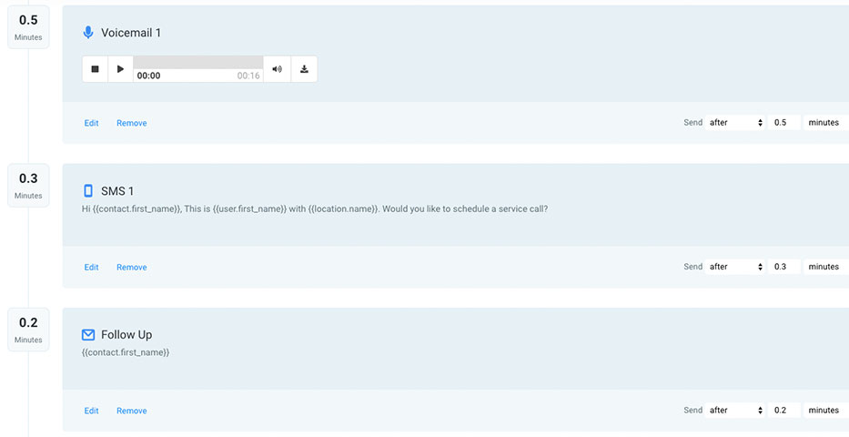Play the Voicemail 1 audio
The height and width of the screenshot is (437, 849).
tap(121, 69)
